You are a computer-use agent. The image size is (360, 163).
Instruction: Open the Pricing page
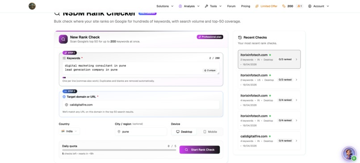click(x=245, y=6)
